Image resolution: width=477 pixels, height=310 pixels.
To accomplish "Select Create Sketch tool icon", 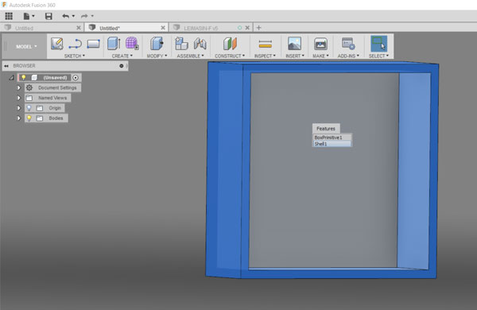I will click(57, 44).
